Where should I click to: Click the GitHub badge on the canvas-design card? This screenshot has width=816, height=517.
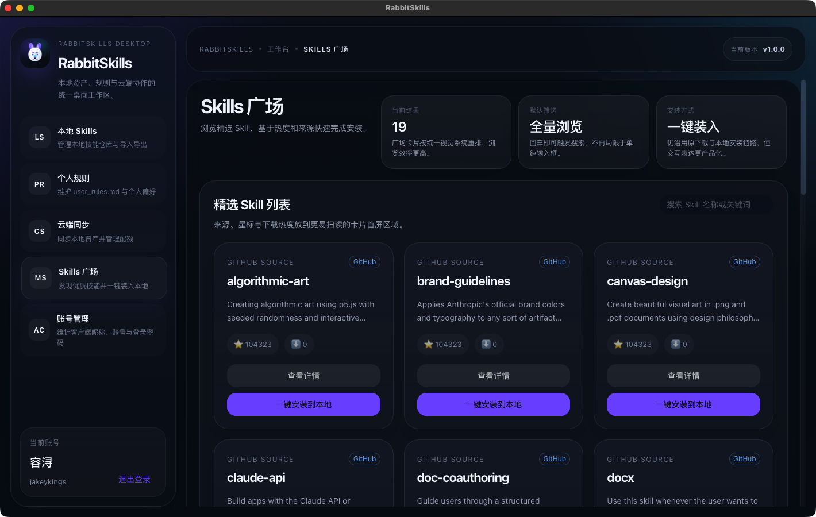point(744,261)
